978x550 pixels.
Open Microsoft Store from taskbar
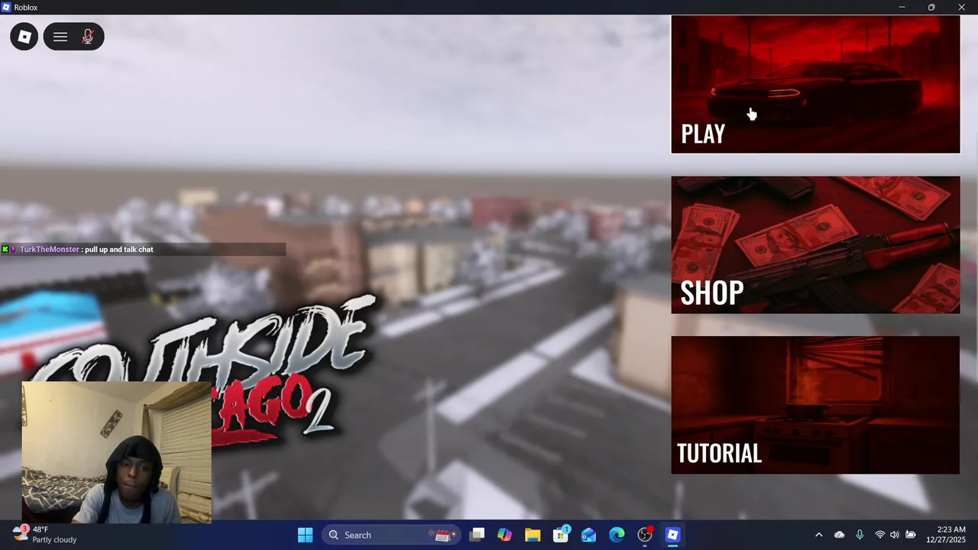click(561, 535)
